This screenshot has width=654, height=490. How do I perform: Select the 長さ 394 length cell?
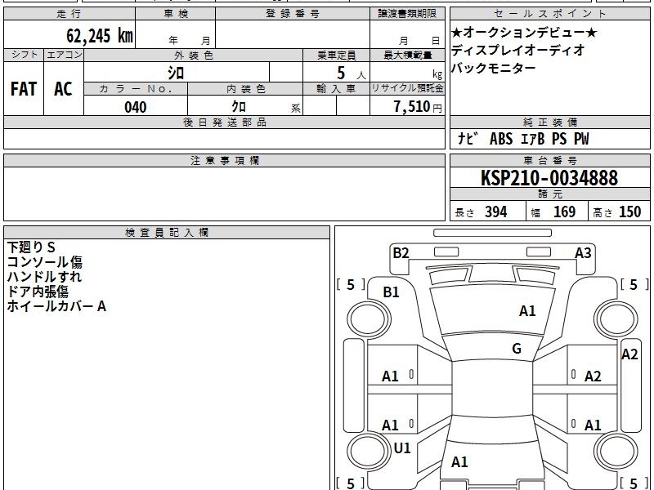pos(488,212)
